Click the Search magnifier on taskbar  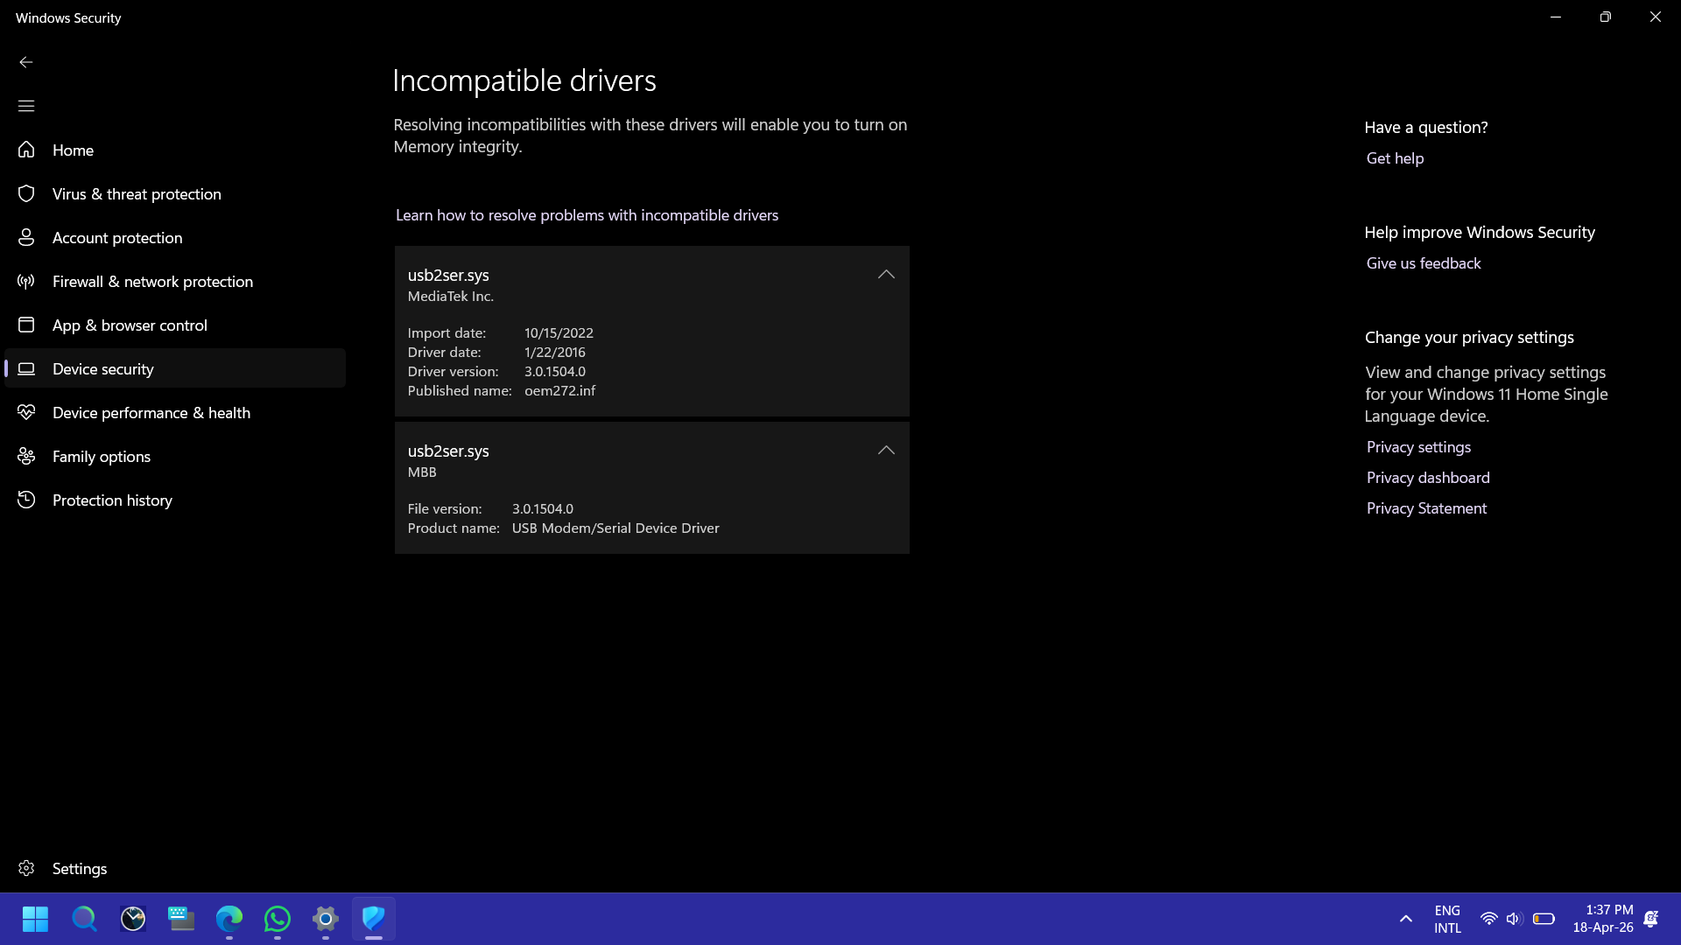pyautogui.click(x=84, y=919)
